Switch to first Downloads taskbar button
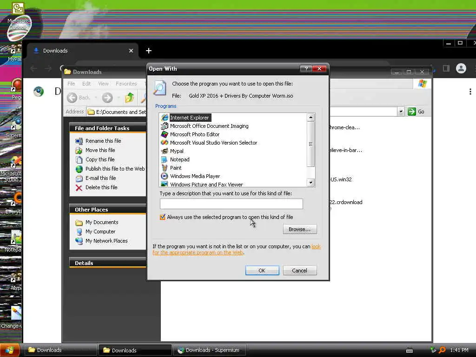 click(60, 350)
